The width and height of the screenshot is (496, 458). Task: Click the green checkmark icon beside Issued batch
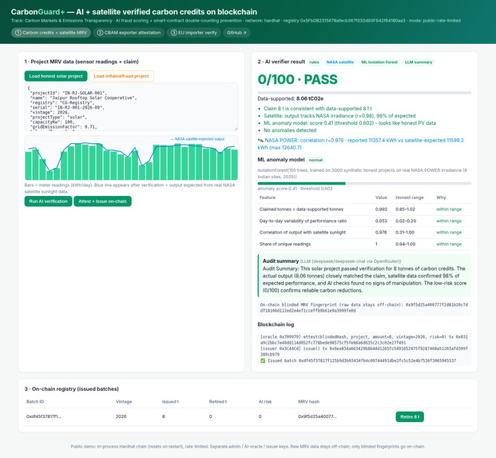(263, 360)
